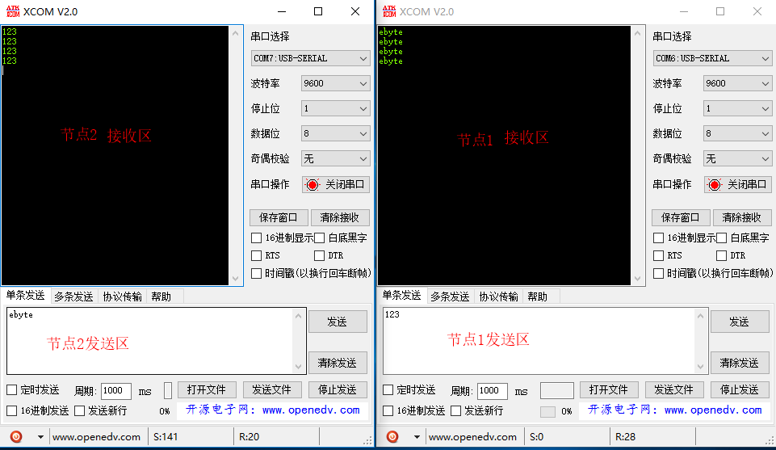The height and width of the screenshot is (450, 776).
Task: Click the red settings icon in right status bar
Action: point(392,437)
